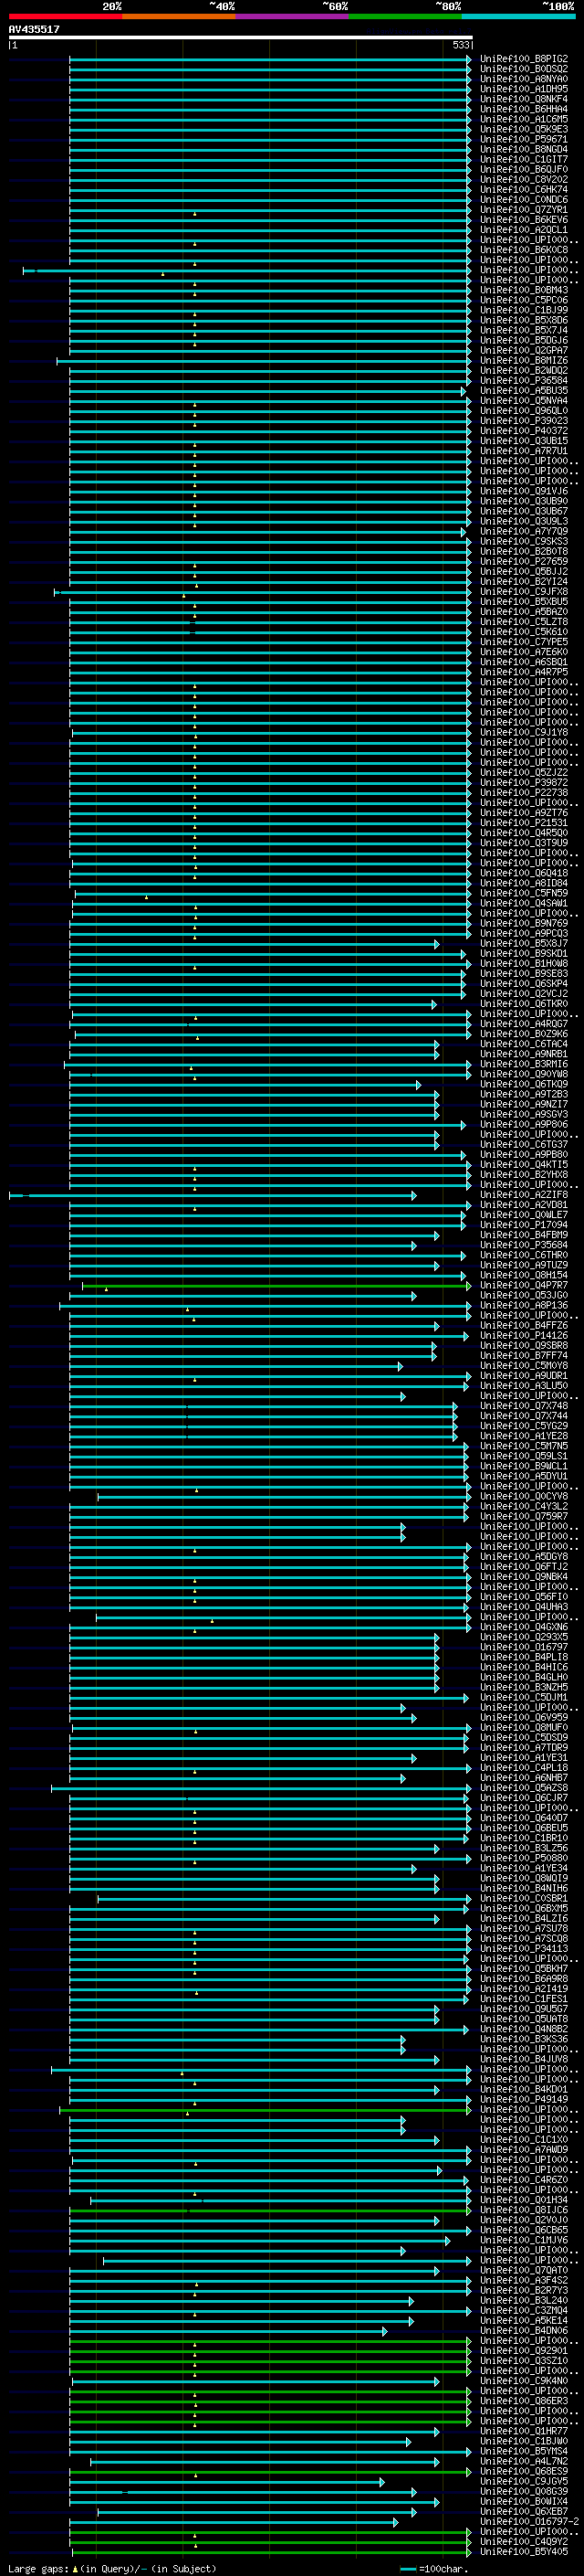Select hit UniRef100_Q3U9L3
Image resolution: width=584 pixels, height=2576 pixels.
tap(523, 521)
